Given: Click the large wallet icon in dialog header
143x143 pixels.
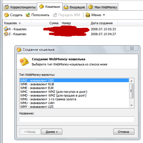Looking at the screenshot, I should point(24,61).
